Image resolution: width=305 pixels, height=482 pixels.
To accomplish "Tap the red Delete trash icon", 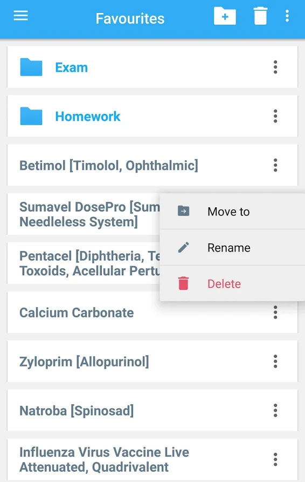I will coord(184,283).
